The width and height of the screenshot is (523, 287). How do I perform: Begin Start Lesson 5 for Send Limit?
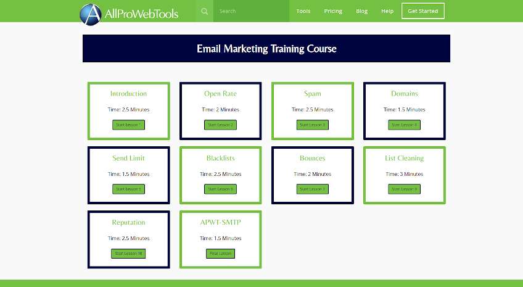(x=128, y=189)
